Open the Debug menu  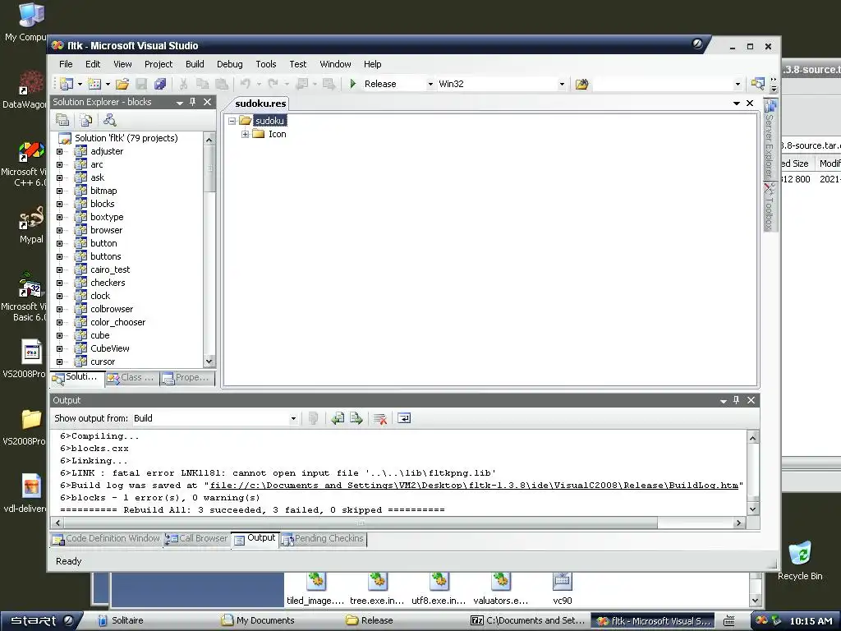tap(230, 64)
